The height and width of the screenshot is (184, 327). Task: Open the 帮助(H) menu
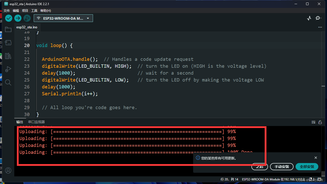45,11
